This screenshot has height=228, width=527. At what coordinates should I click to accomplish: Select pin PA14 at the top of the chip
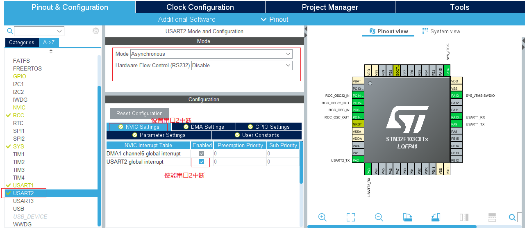click(447, 71)
